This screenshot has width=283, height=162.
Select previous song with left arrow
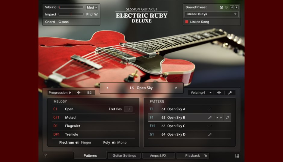(x=107, y=88)
